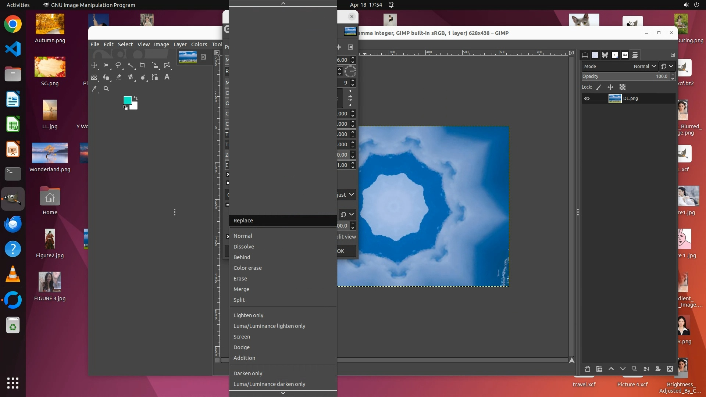Image resolution: width=706 pixels, height=397 pixels.
Task: Toggle lock alpha channel checkerboard icon
Action: click(x=623, y=87)
